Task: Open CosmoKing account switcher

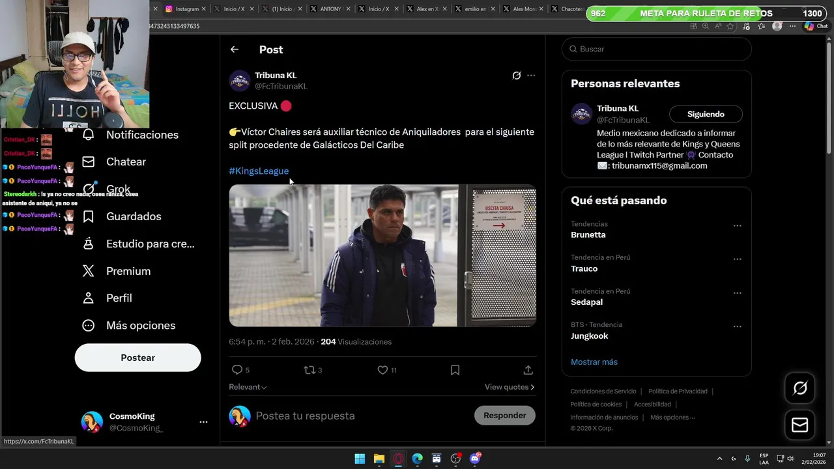Action: [143, 422]
